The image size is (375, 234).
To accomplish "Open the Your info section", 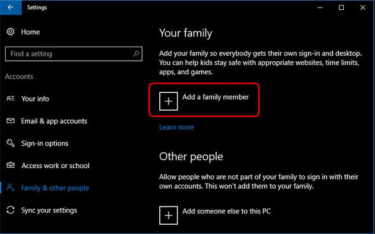I will click(x=35, y=99).
